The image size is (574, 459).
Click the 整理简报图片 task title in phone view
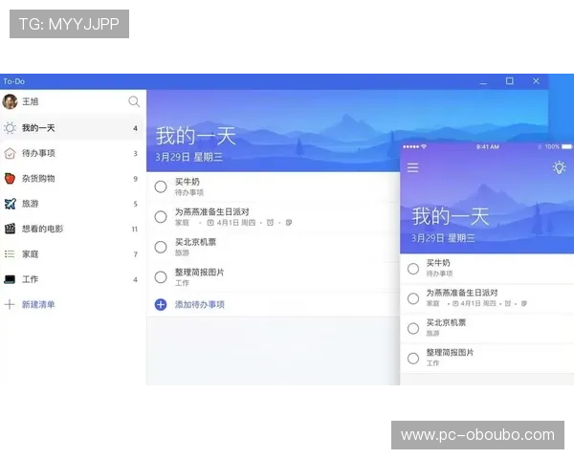pyautogui.click(x=450, y=353)
